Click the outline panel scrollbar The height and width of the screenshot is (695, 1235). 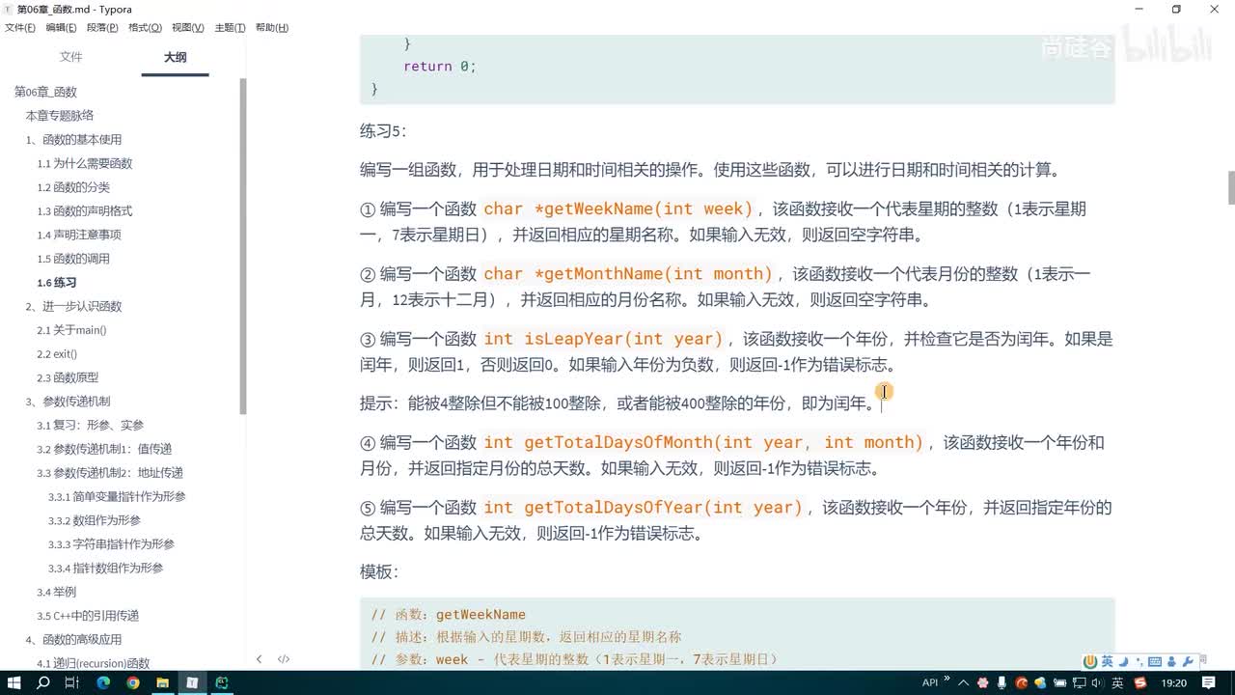[x=243, y=246]
